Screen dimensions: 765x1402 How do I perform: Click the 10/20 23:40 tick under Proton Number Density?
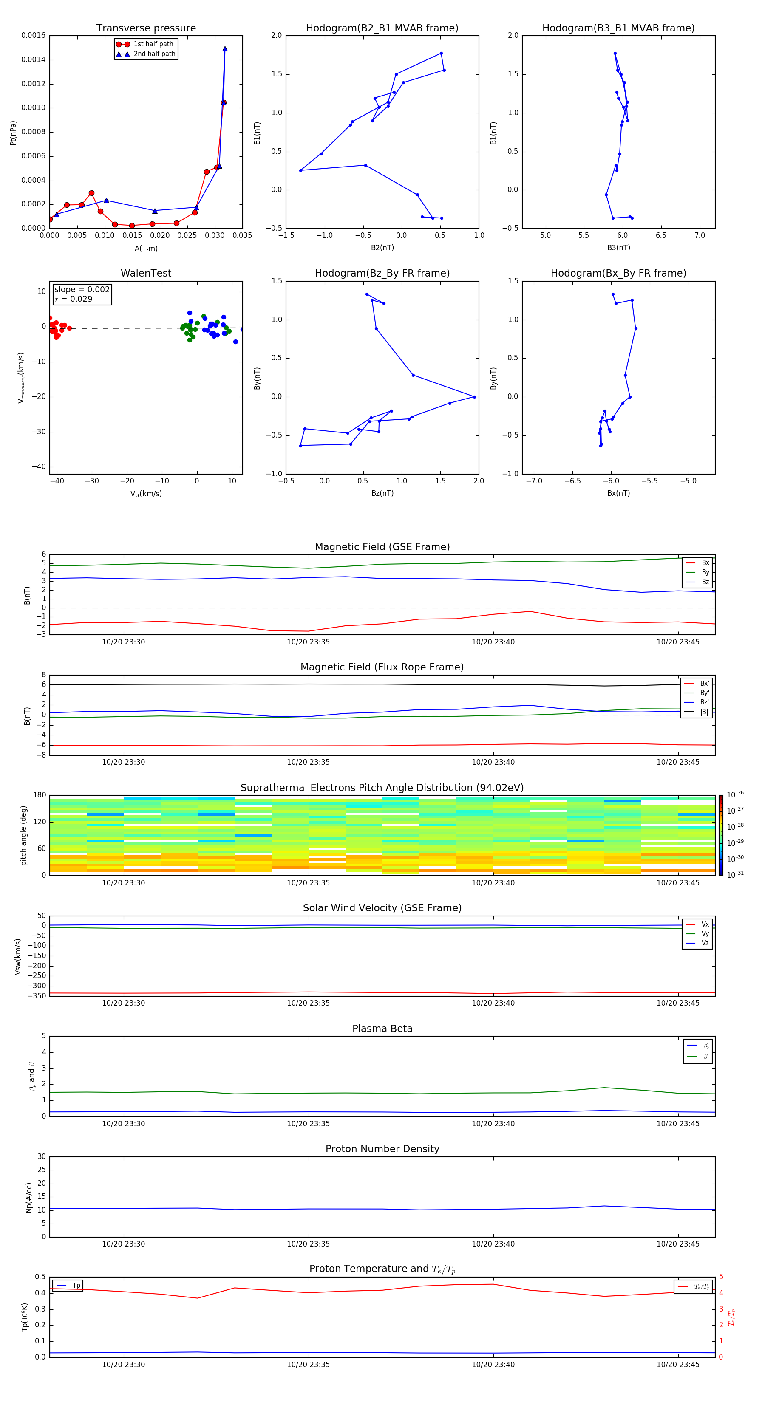(x=493, y=1244)
